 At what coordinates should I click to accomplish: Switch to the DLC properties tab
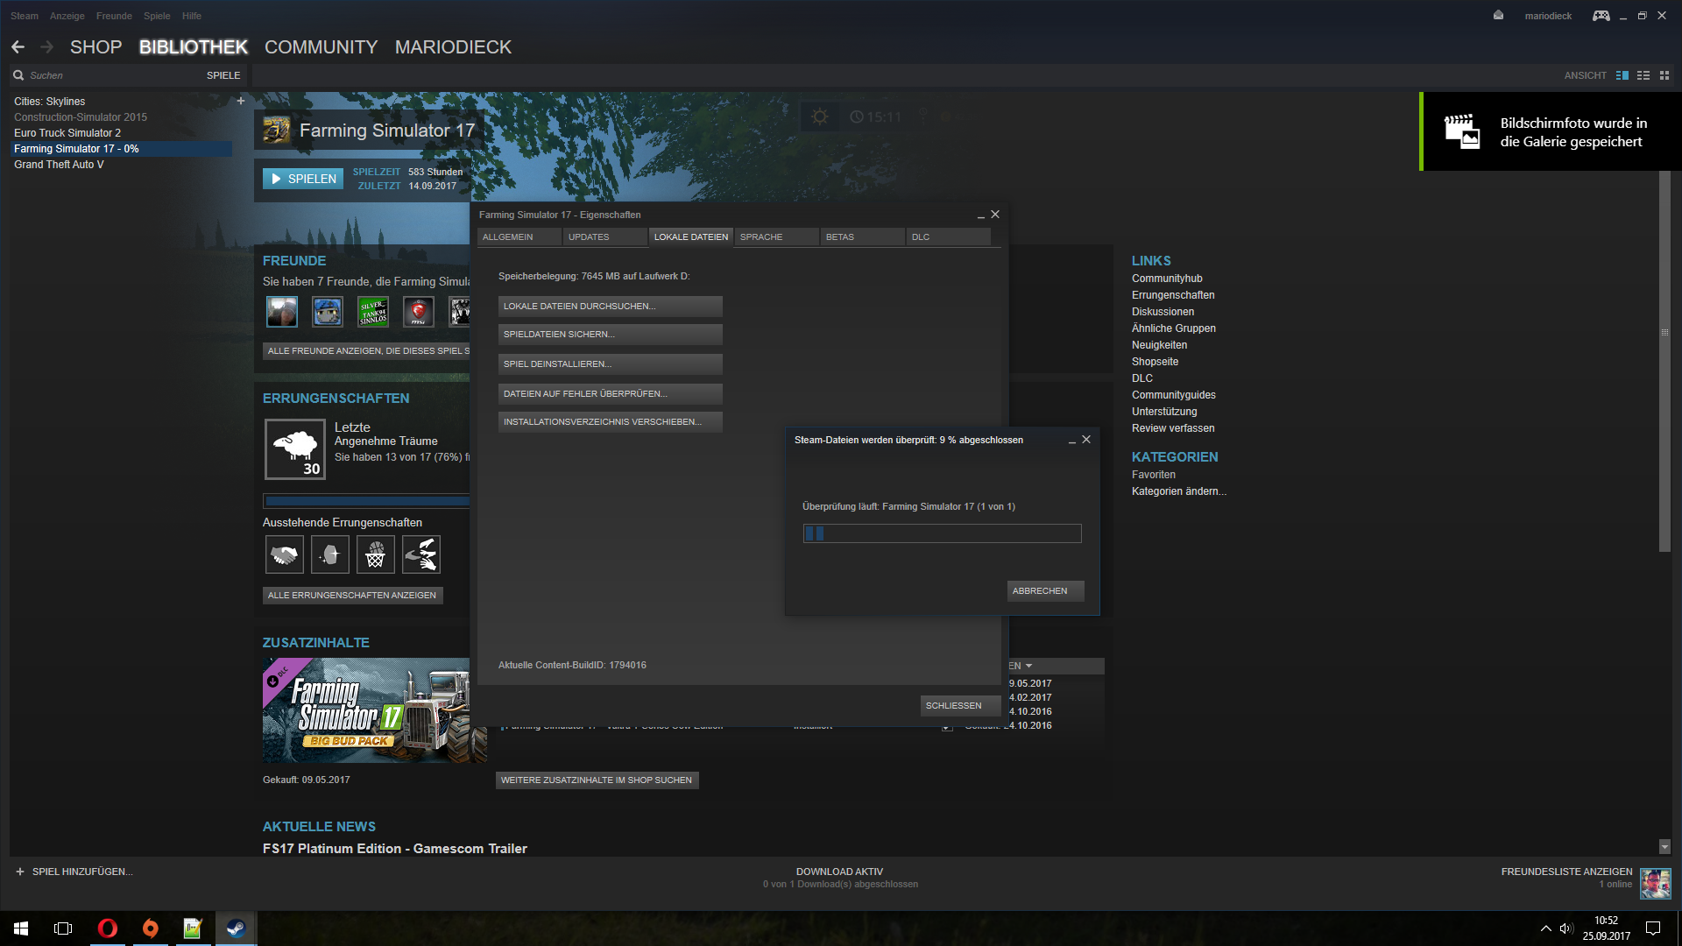(949, 236)
